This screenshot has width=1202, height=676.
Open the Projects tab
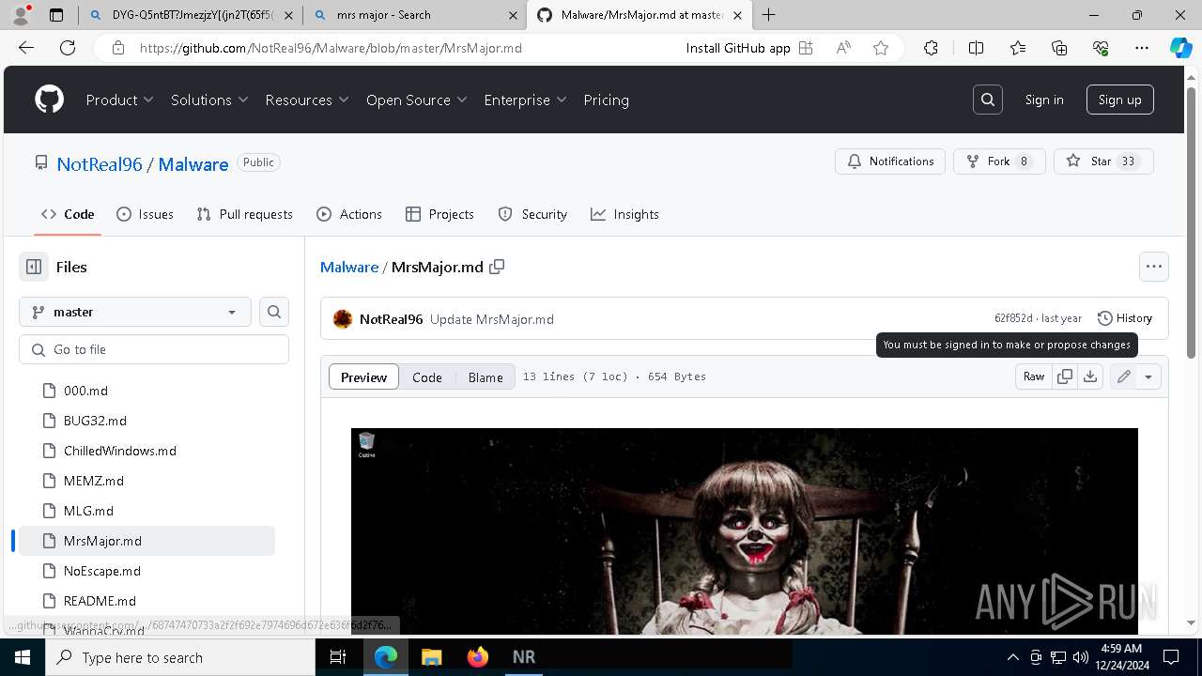[x=439, y=214]
